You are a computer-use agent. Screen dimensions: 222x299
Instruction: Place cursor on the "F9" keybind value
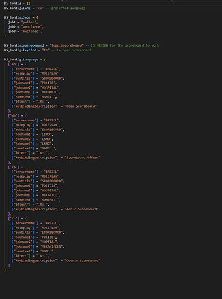point(45,50)
